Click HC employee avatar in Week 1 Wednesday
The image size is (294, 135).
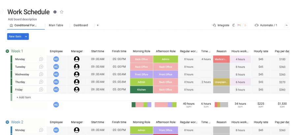(56, 74)
